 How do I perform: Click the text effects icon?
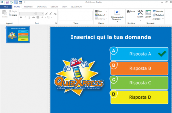click(x=49, y=17)
